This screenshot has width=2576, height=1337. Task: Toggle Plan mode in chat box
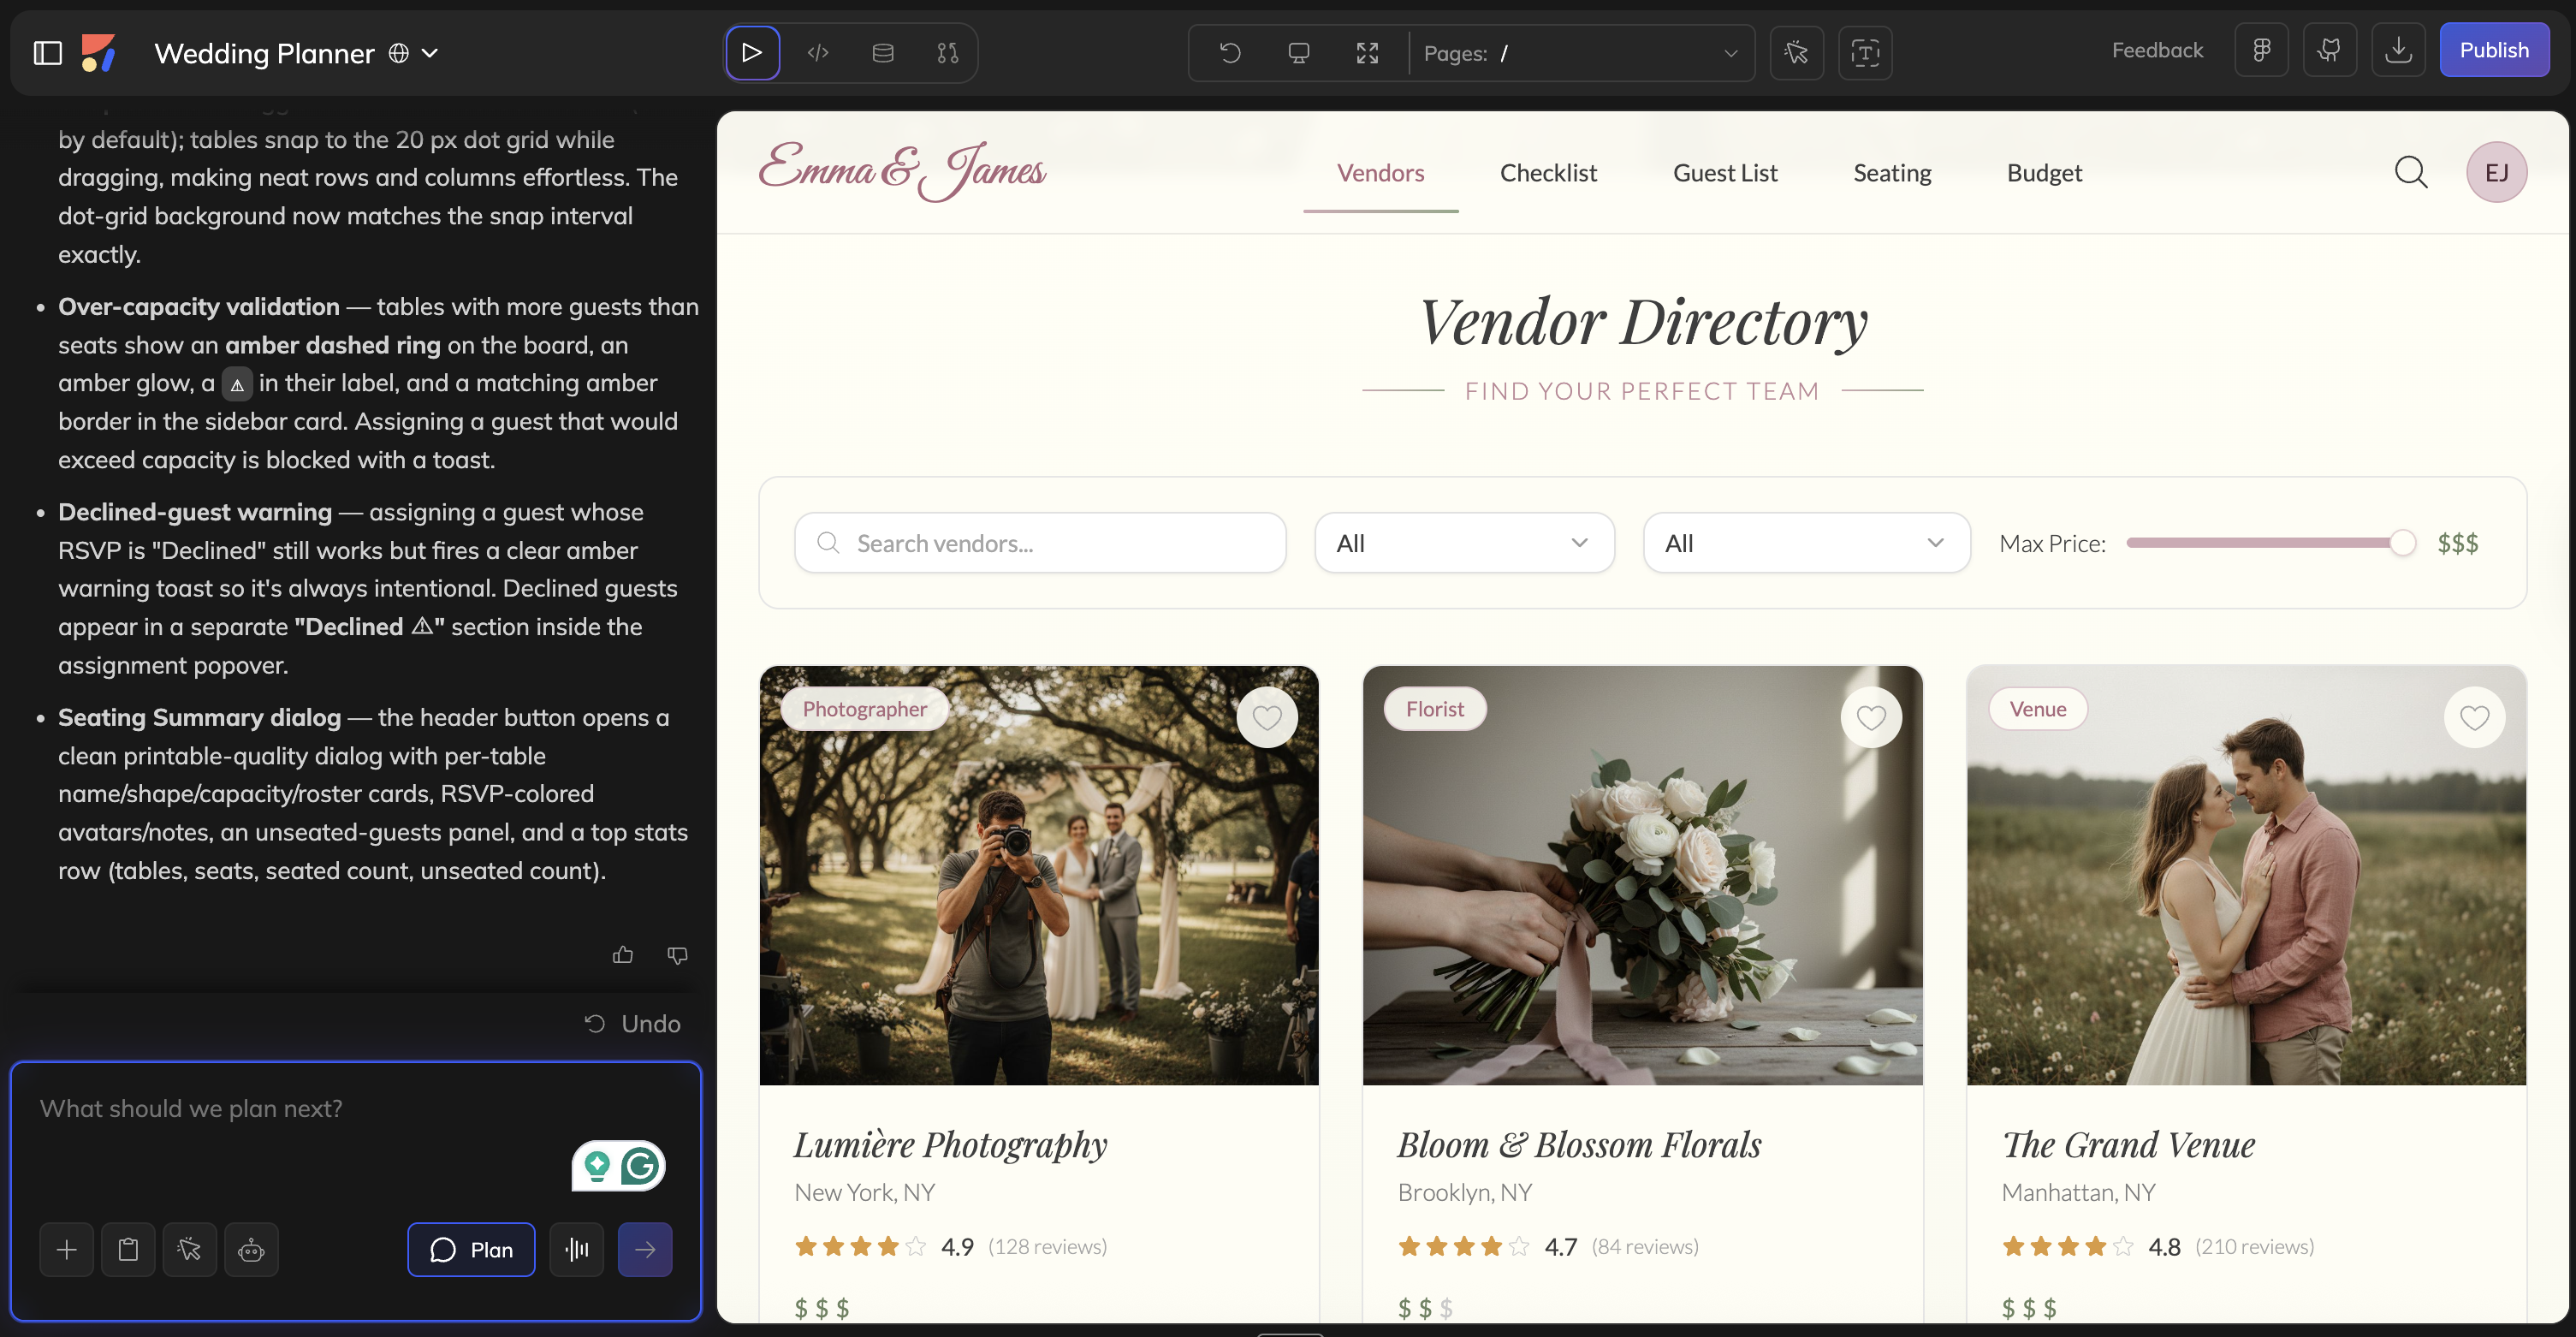coord(471,1249)
